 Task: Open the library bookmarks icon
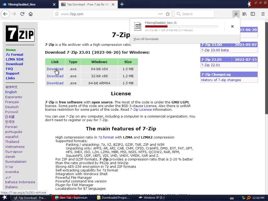244,14
